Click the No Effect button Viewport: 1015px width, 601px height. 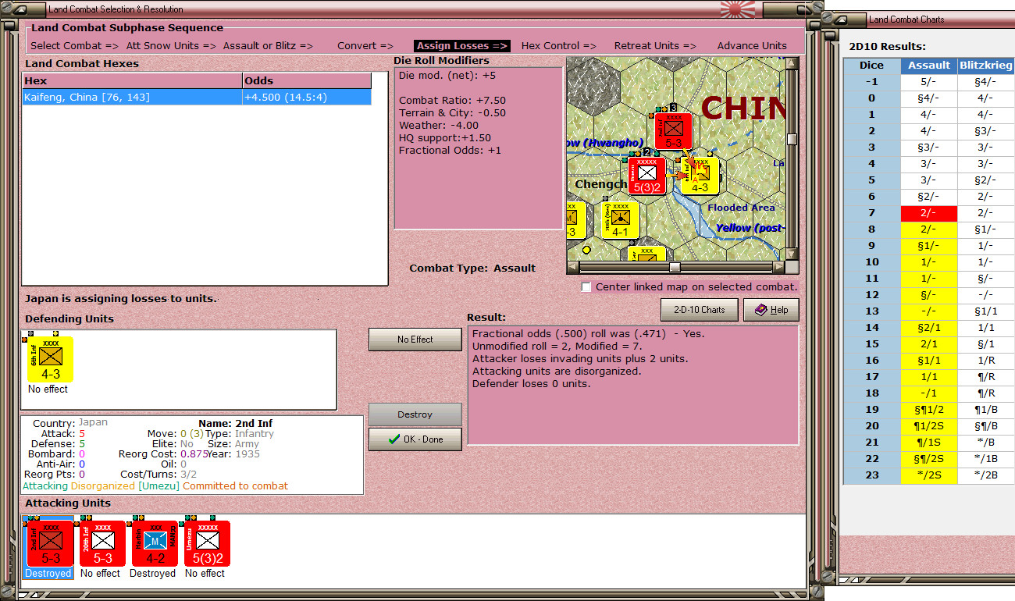[415, 340]
